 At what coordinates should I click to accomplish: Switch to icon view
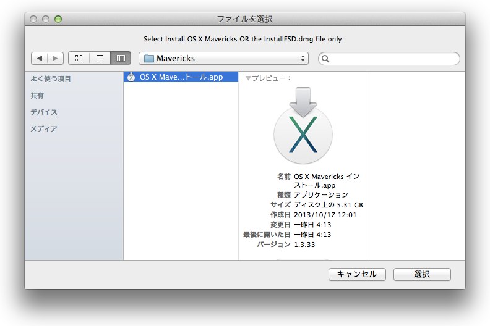point(79,58)
